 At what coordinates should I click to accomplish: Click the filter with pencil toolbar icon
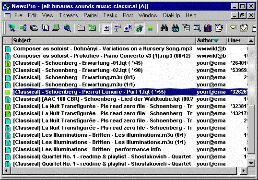(219, 28)
